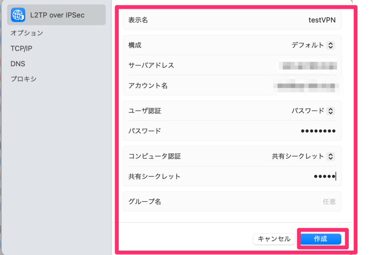Open the TCP/IP settings tab
369x255 pixels.
point(22,48)
